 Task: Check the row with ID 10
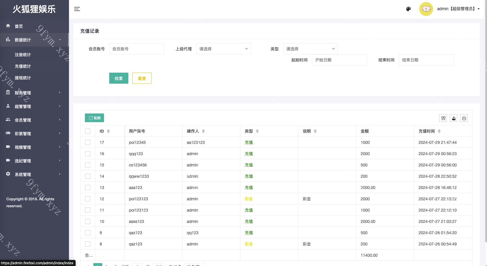pos(88,221)
